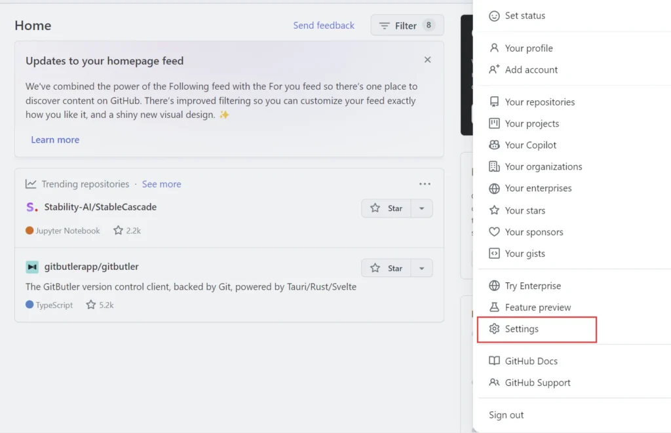
Task: Open the feed Filter menu
Action: pyautogui.click(x=407, y=26)
